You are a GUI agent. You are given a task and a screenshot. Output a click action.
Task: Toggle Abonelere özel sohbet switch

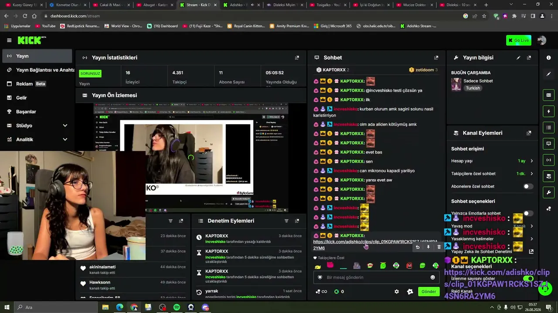(x=528, y=186)
